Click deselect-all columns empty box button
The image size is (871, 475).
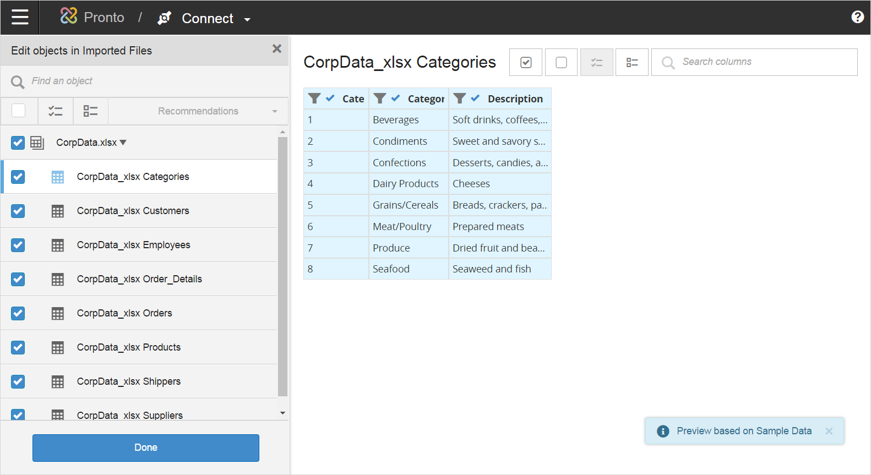click(x=561, y=62)
